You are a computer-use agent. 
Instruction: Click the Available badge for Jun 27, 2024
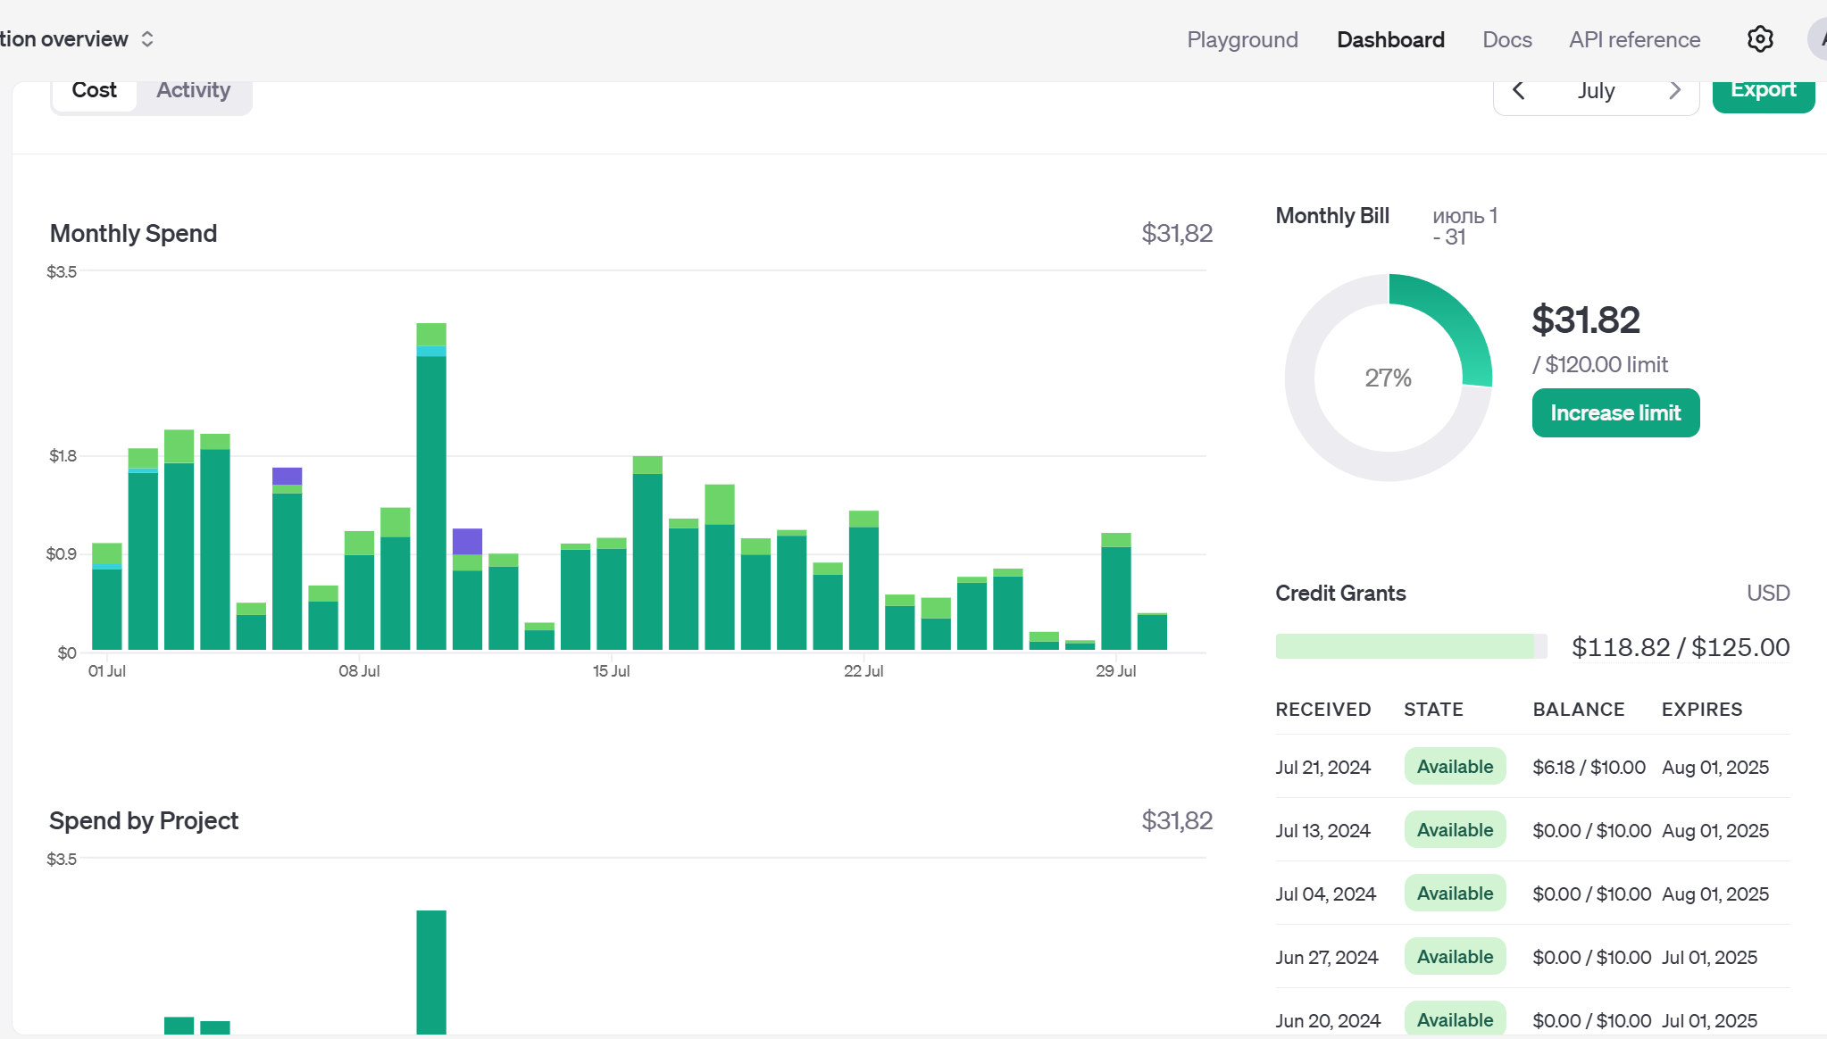point(1455,957)
